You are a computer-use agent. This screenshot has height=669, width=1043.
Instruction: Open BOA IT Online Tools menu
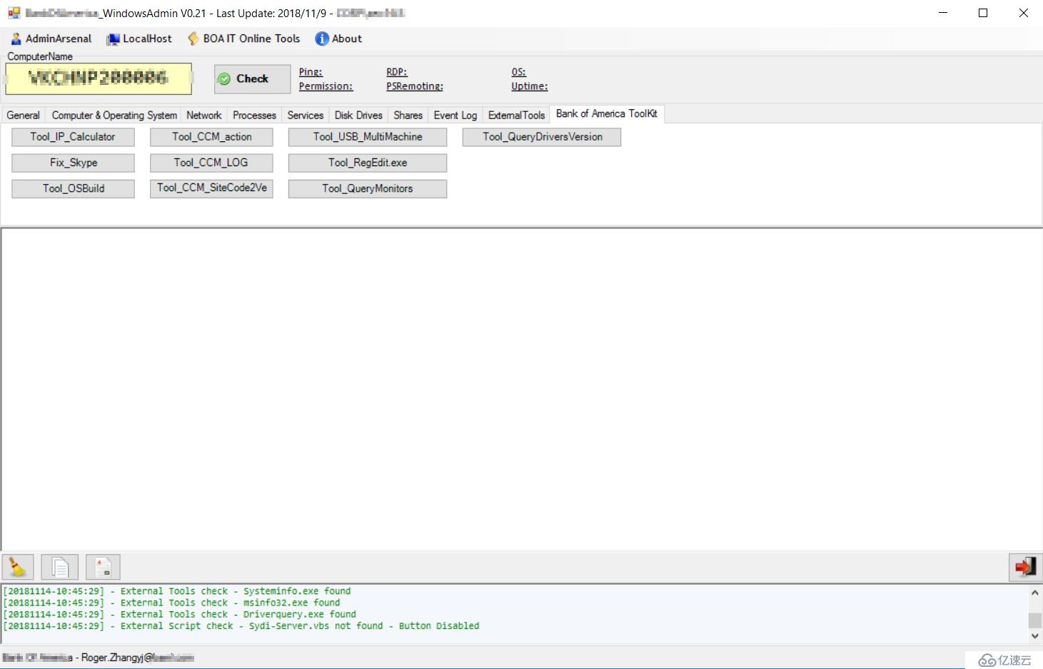pos(243,39)
